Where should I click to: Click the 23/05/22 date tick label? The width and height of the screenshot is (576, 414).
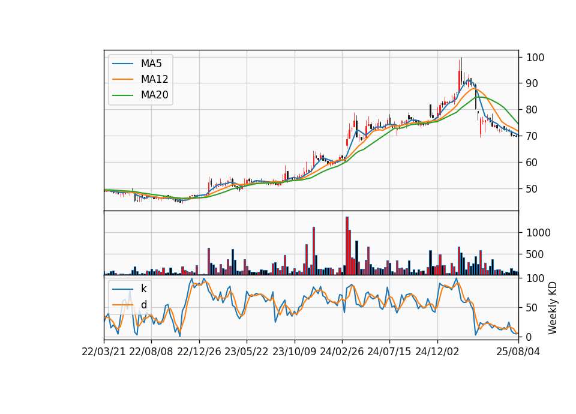247,352
